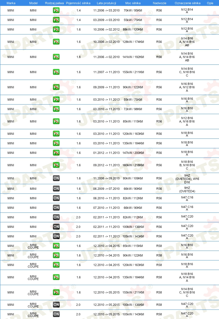Select the date range 11.2006 -> 03.2010
The width and height of the screenshot is (219, 319).
pyautogui.click(x=106, y=10)
